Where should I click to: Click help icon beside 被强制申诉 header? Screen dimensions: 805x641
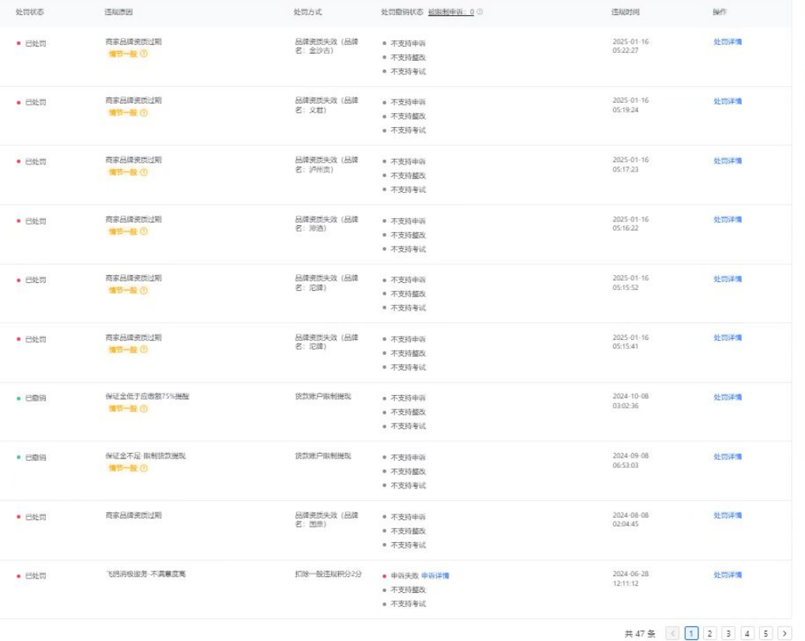480,13
